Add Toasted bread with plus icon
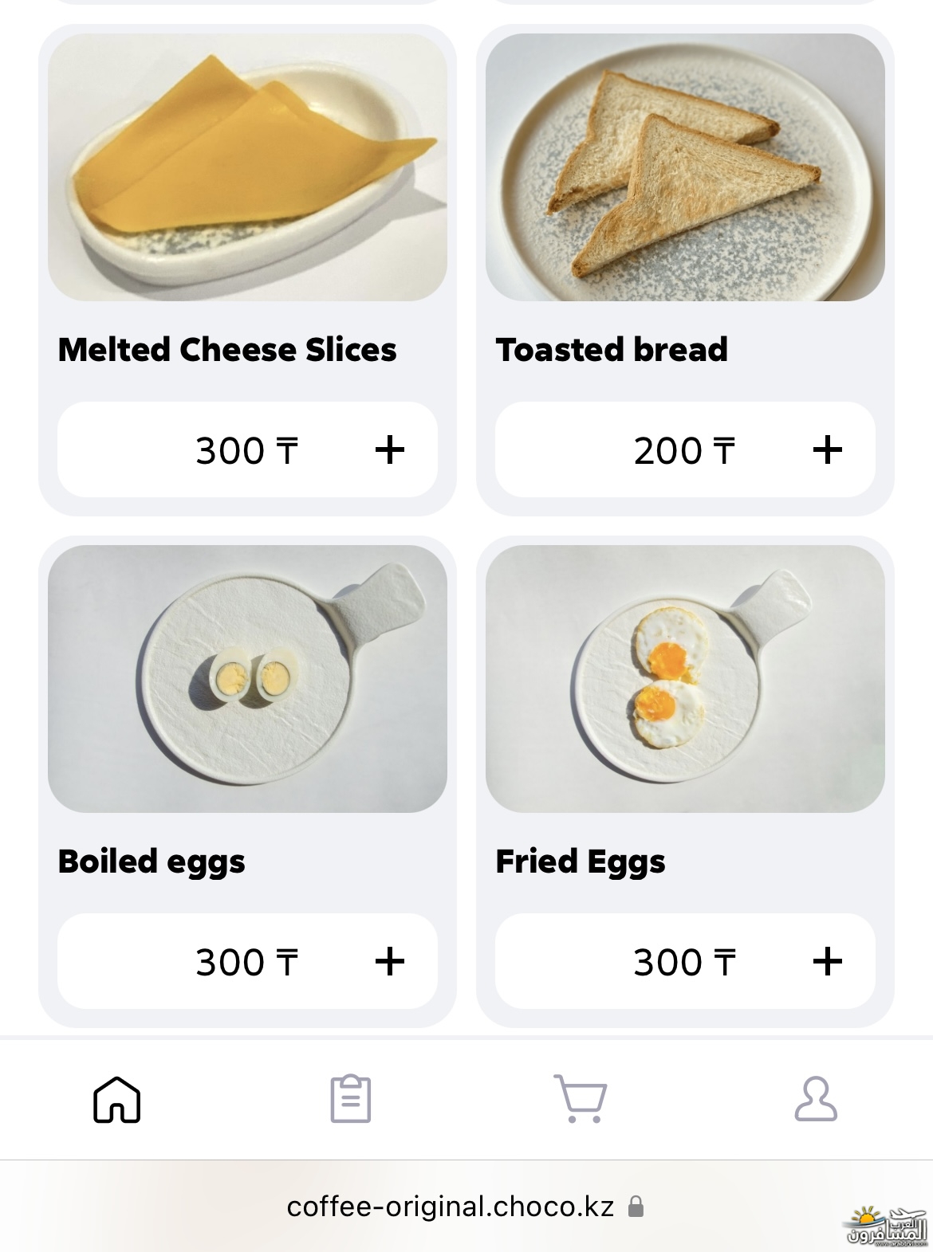This screenshot has width=933, height=1252. [828, 450]
